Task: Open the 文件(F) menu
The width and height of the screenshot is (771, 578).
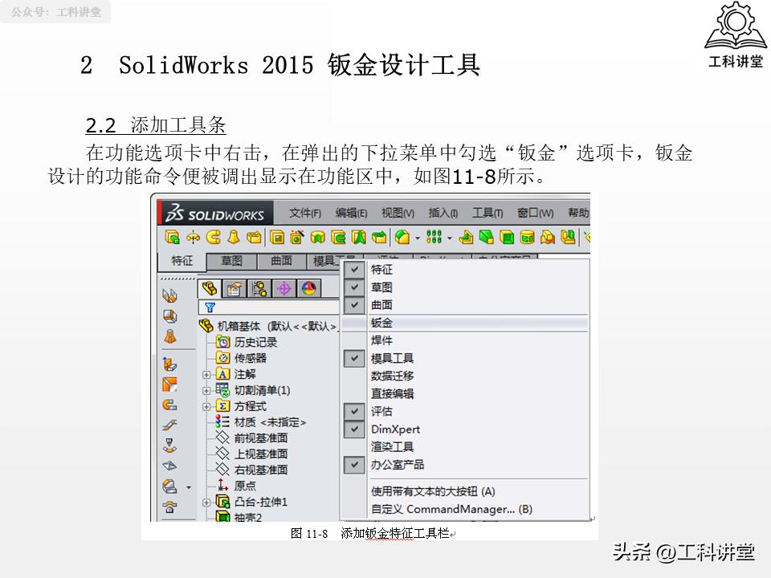Action: (x=305, y=213)
